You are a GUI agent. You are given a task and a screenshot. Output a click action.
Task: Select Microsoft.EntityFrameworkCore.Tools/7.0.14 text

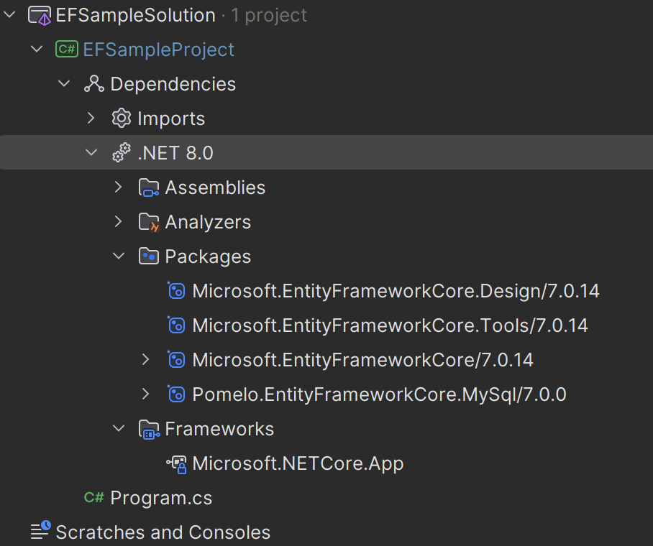click(x=391, y=325)
